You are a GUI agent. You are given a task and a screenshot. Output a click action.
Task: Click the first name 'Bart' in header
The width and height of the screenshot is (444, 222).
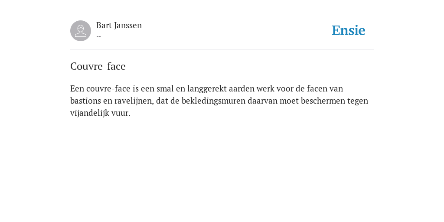[x=104, y=26]
